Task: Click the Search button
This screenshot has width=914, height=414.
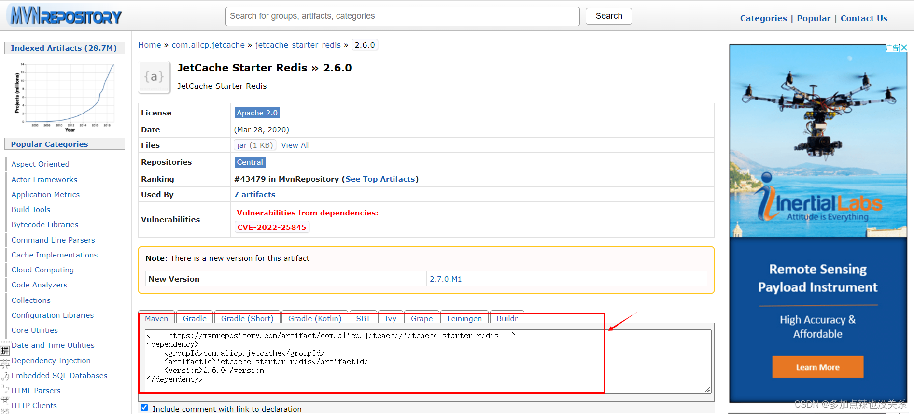Action: [608, 16]
